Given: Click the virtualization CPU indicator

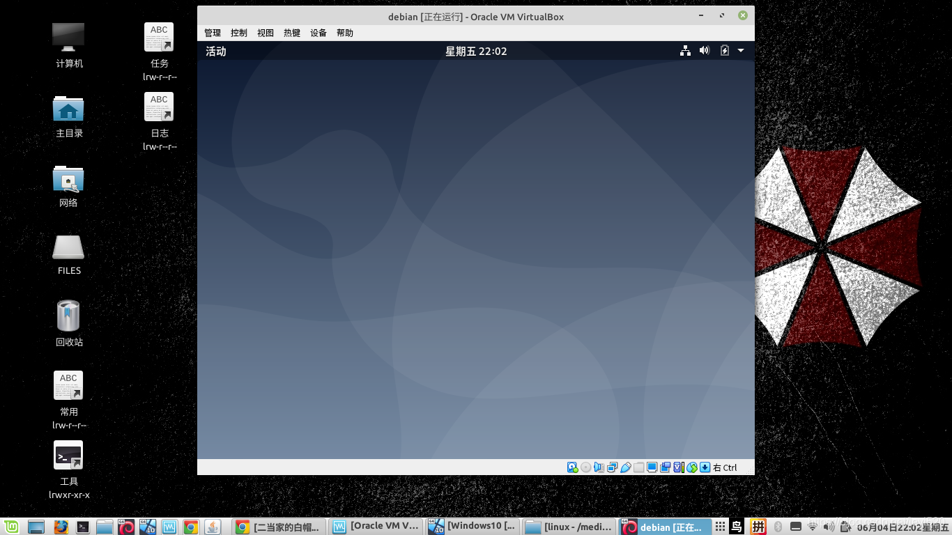Looking at the screenshot, I should 678,467.
